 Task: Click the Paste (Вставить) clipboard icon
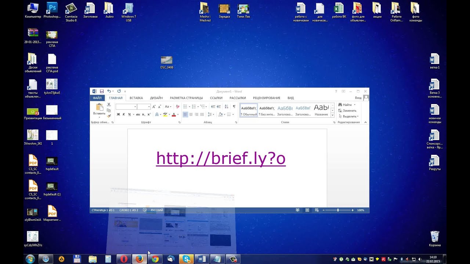pyautogui.click(x=99, y=107)
